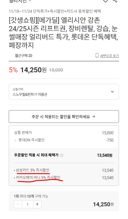Click the share icon at top right
Image resolution: width=128 pixels, height=219 pixels.
pyautogui.click(x=115, y=1)
